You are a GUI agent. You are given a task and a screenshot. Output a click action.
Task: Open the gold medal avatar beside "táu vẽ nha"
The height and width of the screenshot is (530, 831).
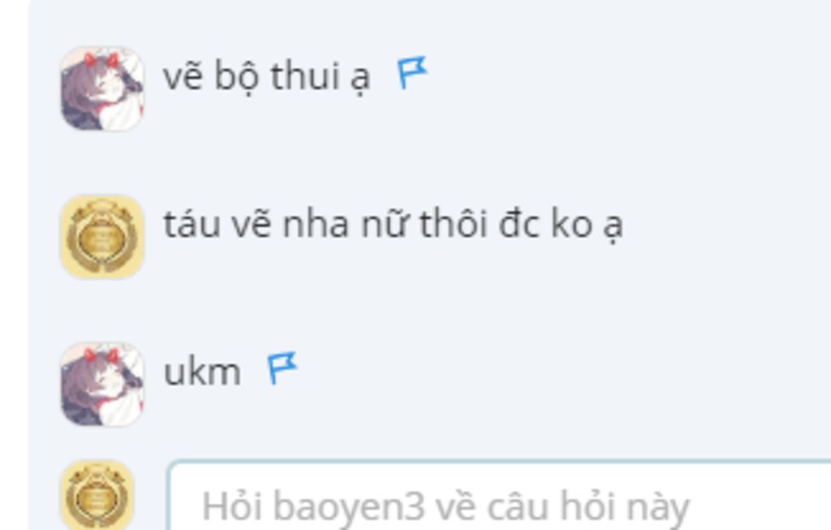point(101,237)
